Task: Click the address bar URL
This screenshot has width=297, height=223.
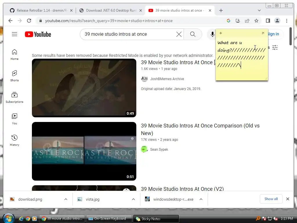Action: [x=109, y=21]
